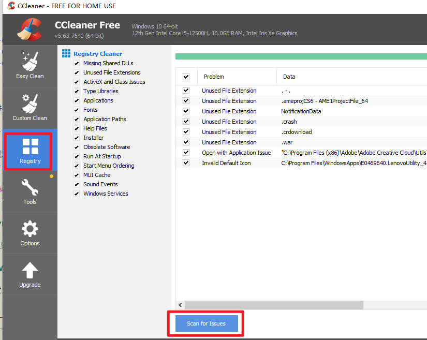427x340 pixels.
Task: Open the Tools section
Action: pyautogui.click(x=30, y=191)
